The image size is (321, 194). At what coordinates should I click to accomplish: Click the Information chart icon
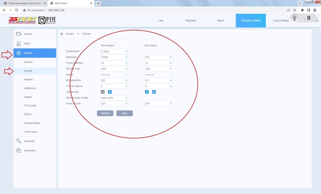click(x=18, y=150)
